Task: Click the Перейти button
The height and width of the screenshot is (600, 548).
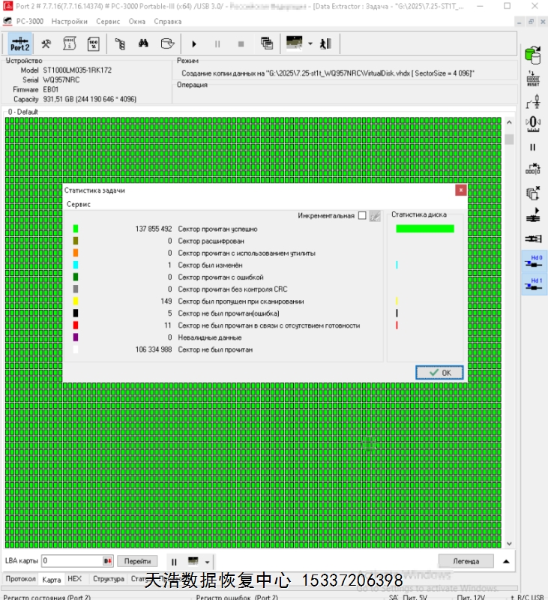Action: coord(137,561)
